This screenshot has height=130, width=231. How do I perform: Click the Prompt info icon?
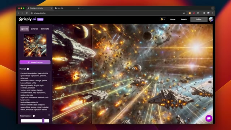[x=28, y=69]
